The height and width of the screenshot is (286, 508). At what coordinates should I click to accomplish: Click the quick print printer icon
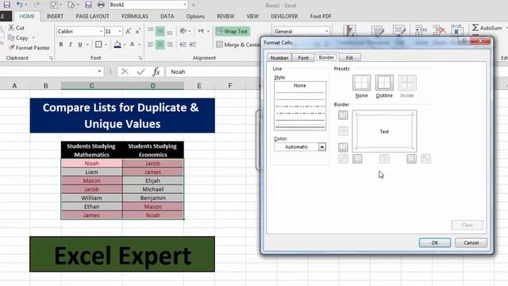(x=101, y=5)
